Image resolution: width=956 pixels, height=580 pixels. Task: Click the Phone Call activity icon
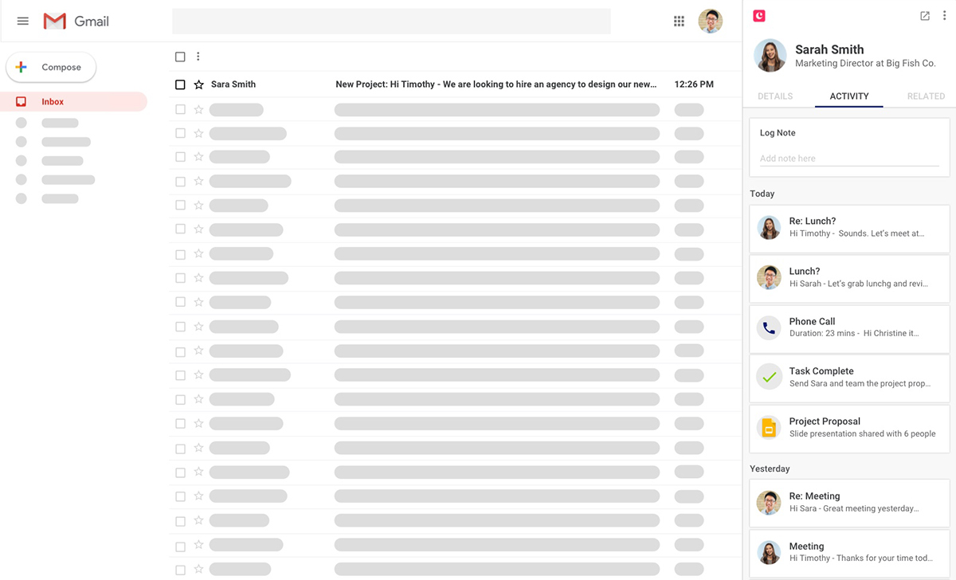click(x=769, y=327)
